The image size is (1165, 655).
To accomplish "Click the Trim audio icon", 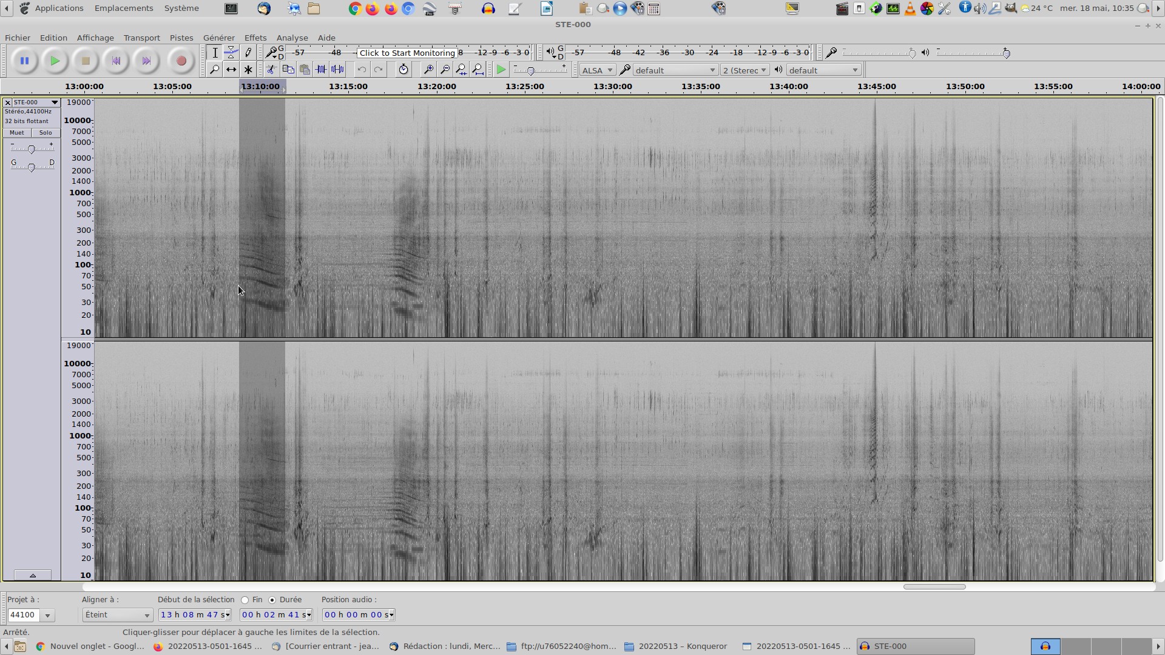I will pos(321,70).
